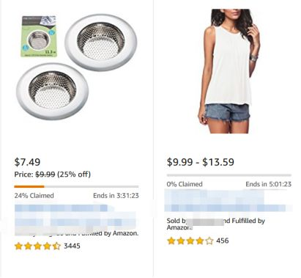Click the (25% off) discount text
Viewport: 301px width, 278px height.
[74, 175]
